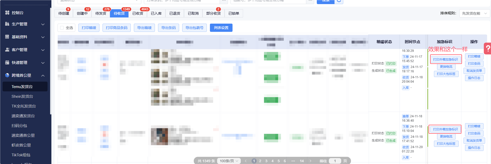Open 列表设置 list settings
The image size is (491, 164).
221,28
